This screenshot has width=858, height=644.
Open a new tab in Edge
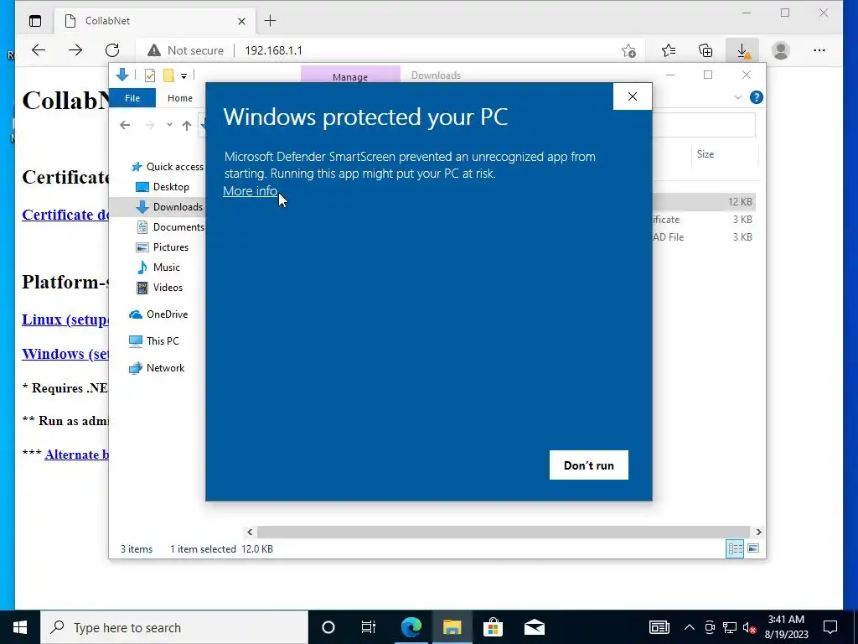point(270,21)
